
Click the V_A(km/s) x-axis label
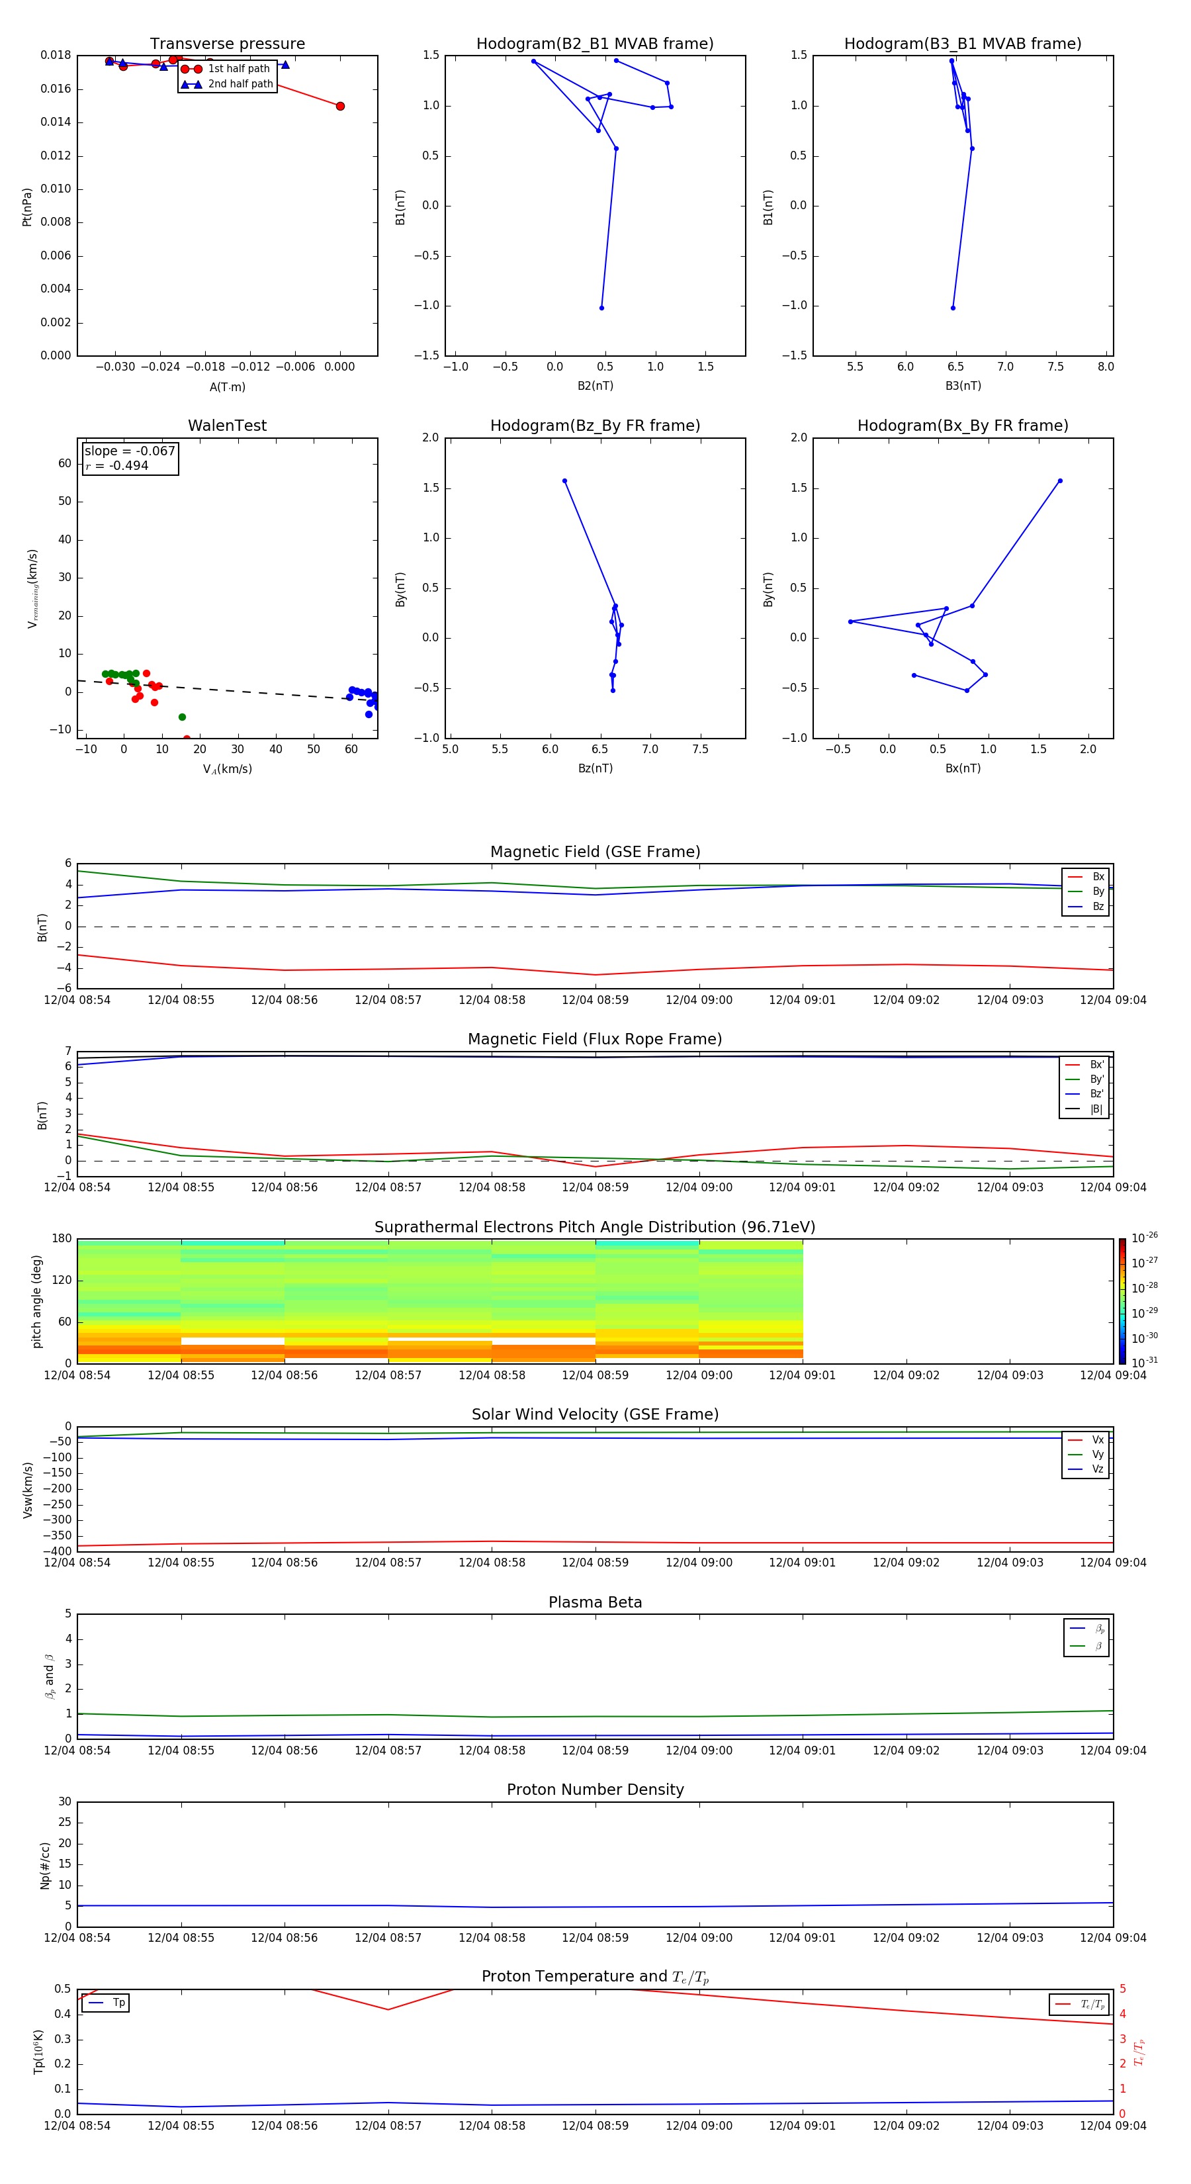click(227, 769)
